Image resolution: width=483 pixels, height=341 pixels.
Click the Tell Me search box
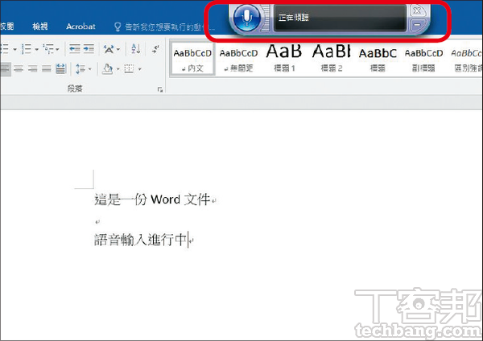tap(164, 27)
